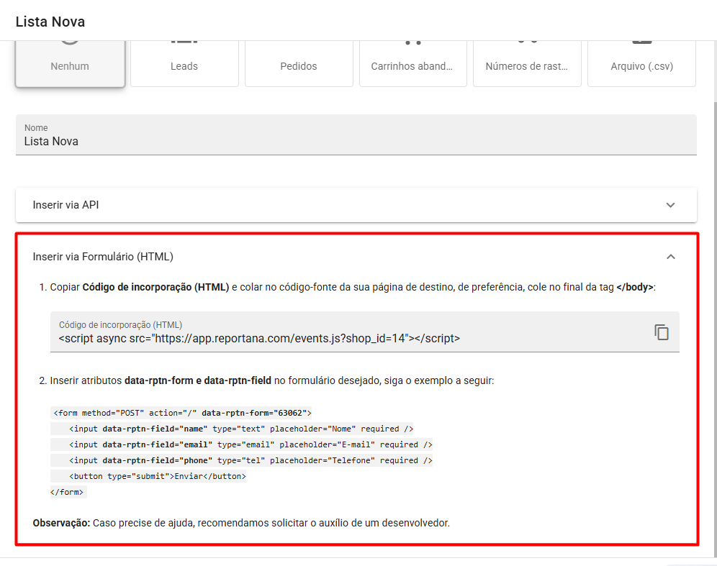Screen dimensions: 717x566
Task: Click Inserir via Formulário (HTML) header text
Action: click(103, 257)
